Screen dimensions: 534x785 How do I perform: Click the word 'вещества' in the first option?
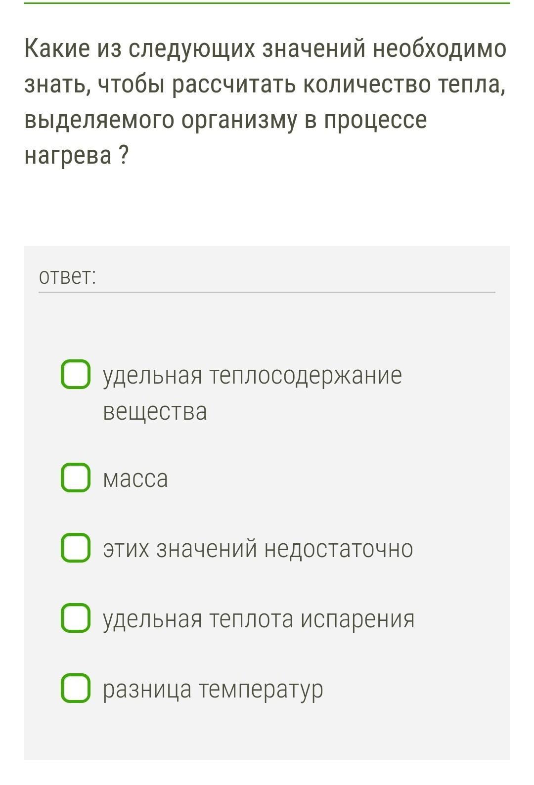[155, 412]
